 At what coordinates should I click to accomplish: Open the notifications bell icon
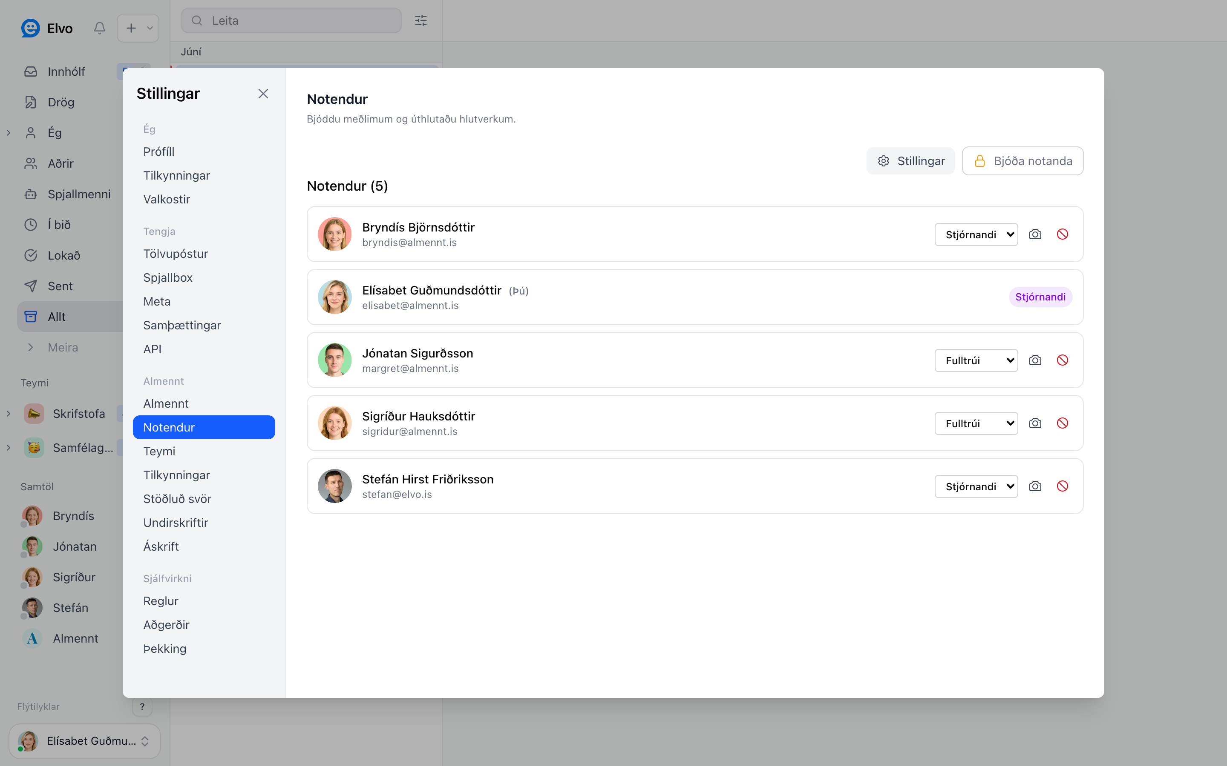(x=99, y=28)
